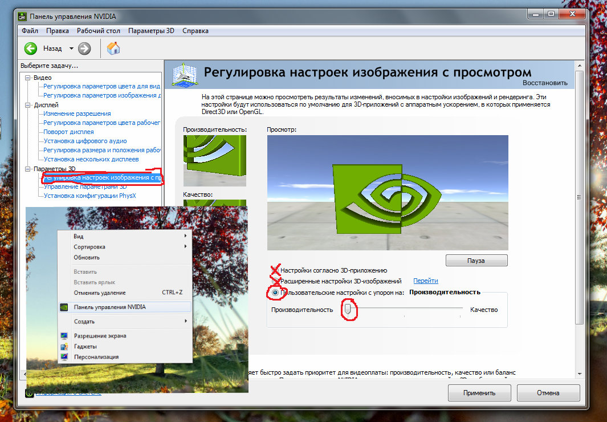This screenshot has width=607, height=422.
Task: Click the green Back arrow icon
Action: 31,48
